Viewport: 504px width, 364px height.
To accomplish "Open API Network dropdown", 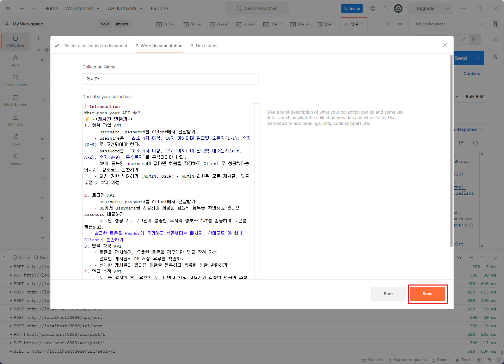I will (125, 8).
